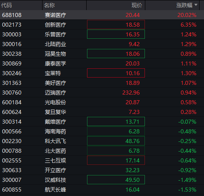Screen dimensions: 204x196
Task: Click the 20.02% change value
Action: pos(187,15)
